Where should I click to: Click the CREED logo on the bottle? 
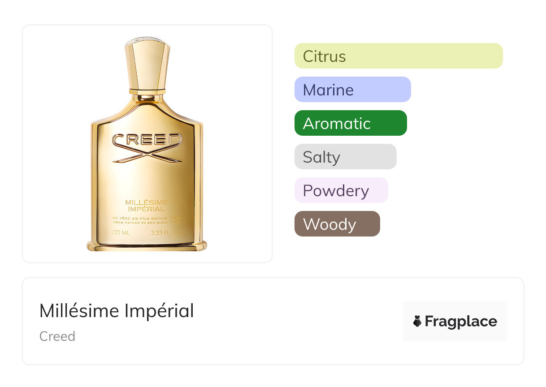147,140
